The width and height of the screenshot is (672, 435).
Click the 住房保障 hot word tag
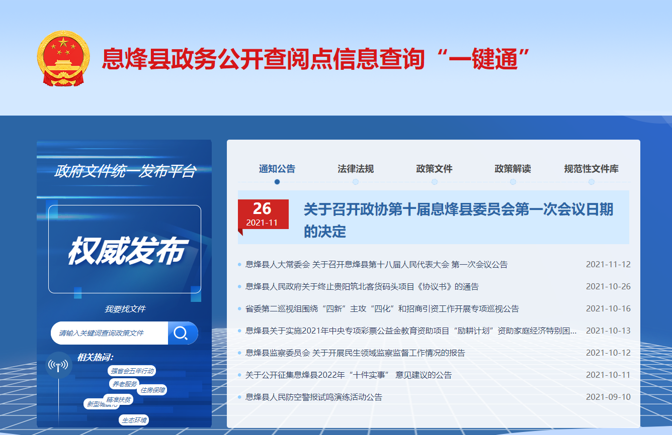click(x=153, y=390)
